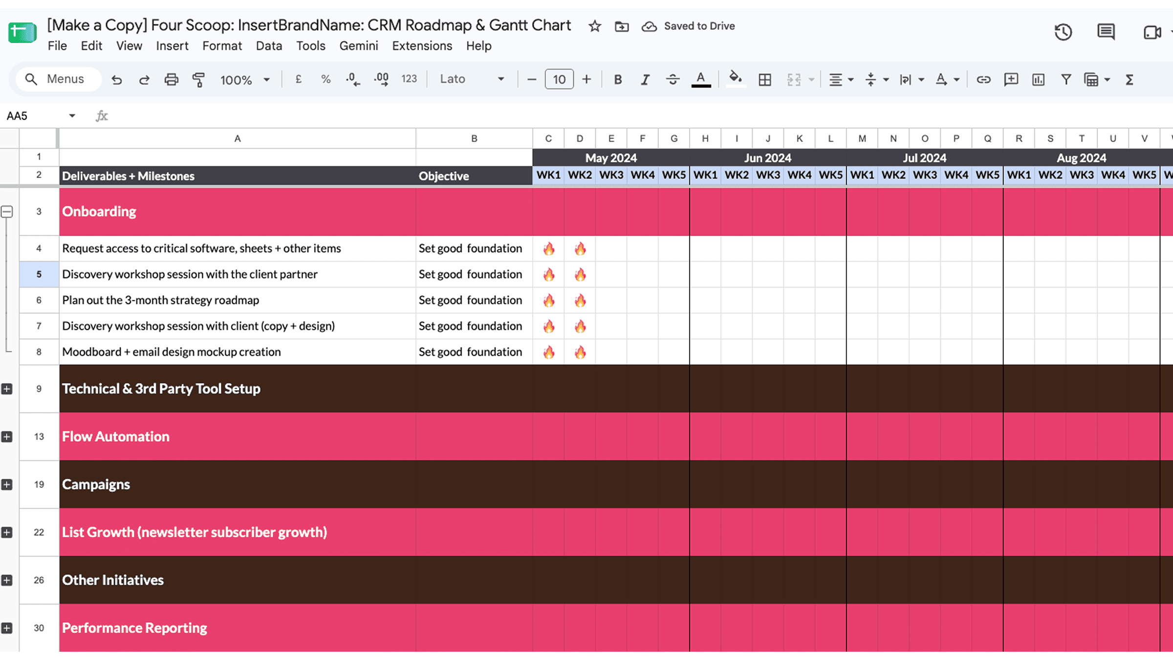The width and height of the screenshot is (1173, 660).
Task: Open the Tools menu
Action: pos(310,46)
